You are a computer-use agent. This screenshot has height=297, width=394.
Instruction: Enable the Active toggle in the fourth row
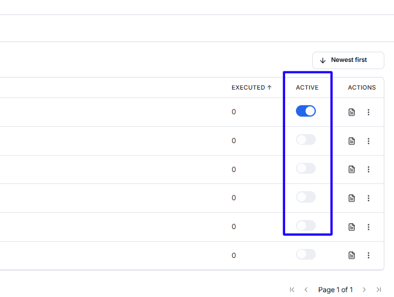click(306, 197)
